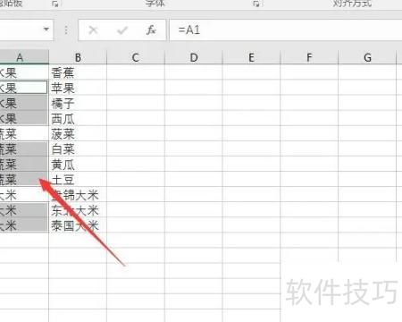
Task: Click column A cell beside 菠菜
Action: (x=24, y=134)
